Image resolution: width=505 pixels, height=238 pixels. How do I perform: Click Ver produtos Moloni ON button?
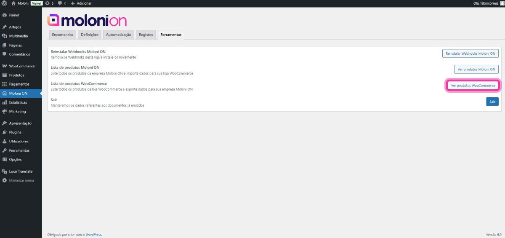coord(476,69)
